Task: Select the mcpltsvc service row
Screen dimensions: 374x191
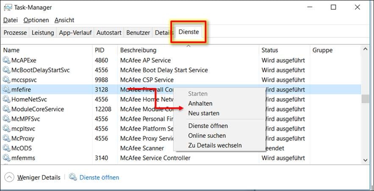Action: pyautogui.click(x=181, y=129)
